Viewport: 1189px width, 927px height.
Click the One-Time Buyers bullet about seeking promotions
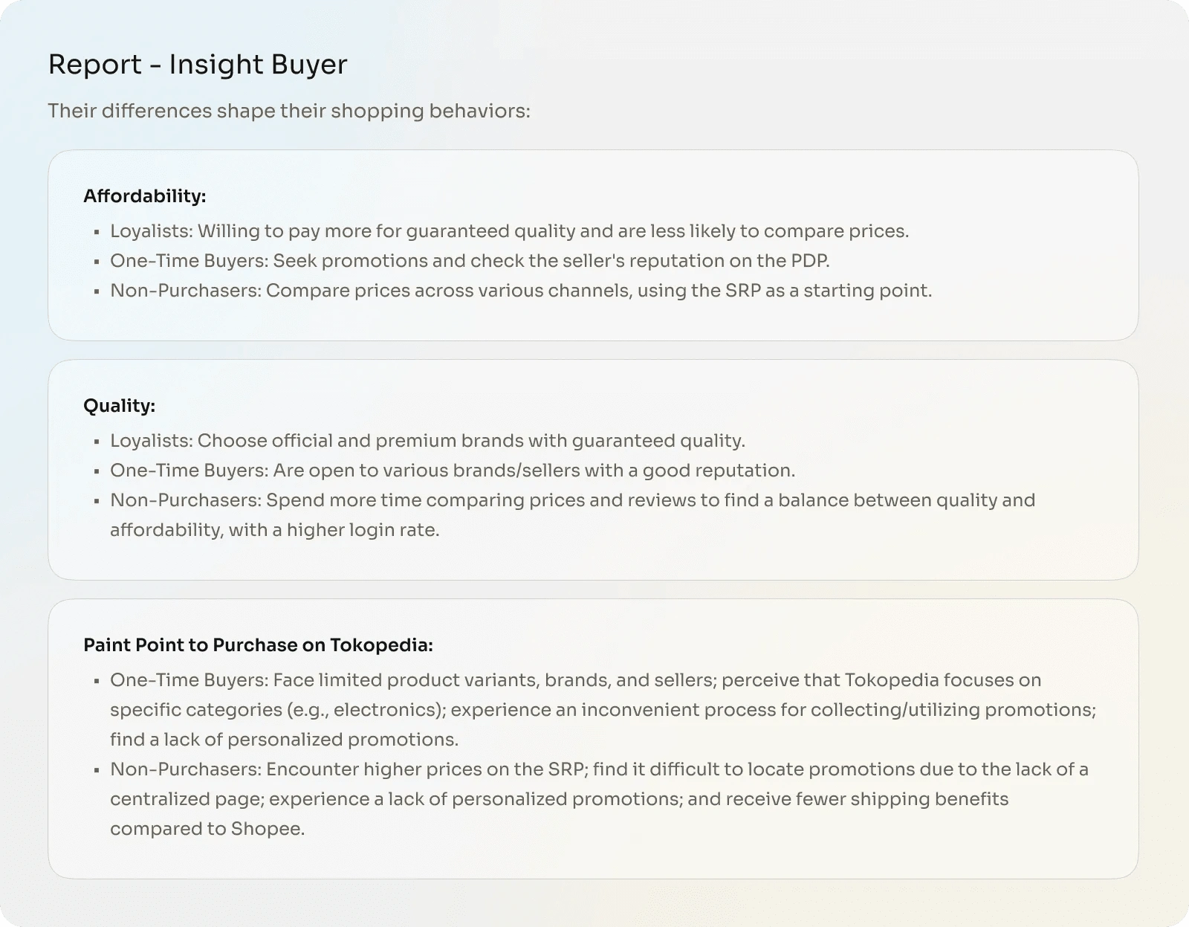point(470,261)
